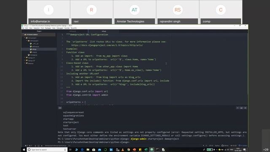Screen dimensions: 270x152
Task: Open the Selection menu in Atom
Action: 37,28
